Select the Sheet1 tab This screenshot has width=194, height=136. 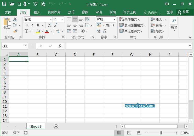(x=36, y=126)
